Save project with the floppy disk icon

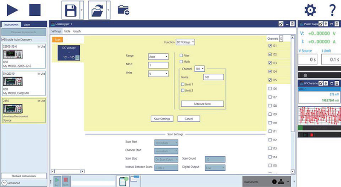(x=71, y=10)
